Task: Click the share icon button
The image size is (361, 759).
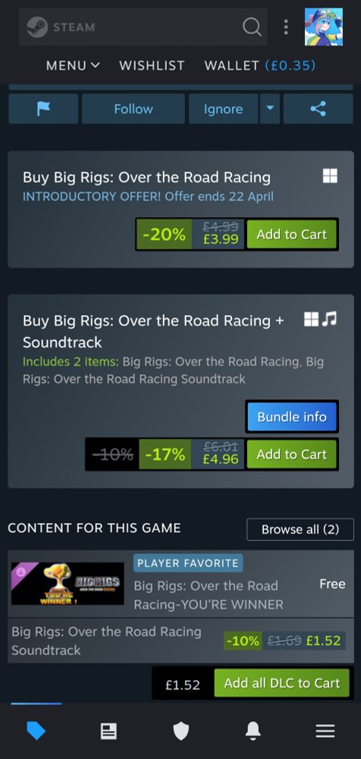Action: point(318,109)
